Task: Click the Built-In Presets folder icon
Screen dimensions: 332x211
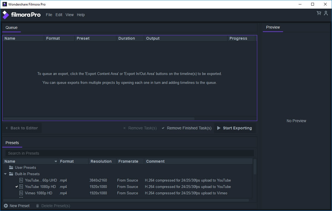Action: pyautogui.click(x=11, y=174)
